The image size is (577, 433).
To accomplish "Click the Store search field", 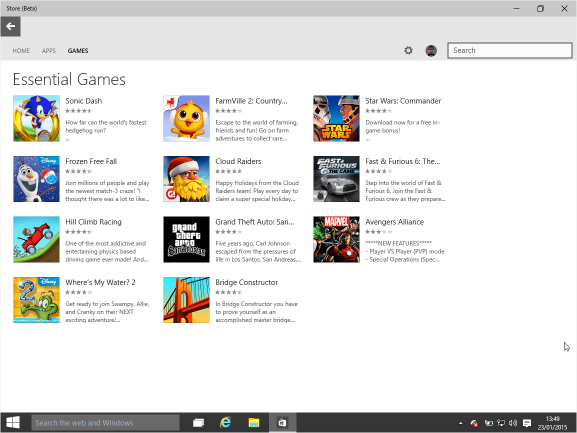I will [x=509, y=50].
